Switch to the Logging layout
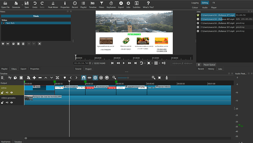 coord(195,3)
